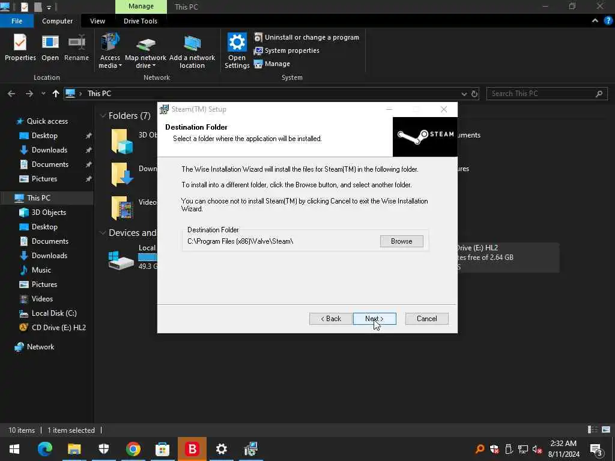Open the Windows Start menu

tap(14, 449)
